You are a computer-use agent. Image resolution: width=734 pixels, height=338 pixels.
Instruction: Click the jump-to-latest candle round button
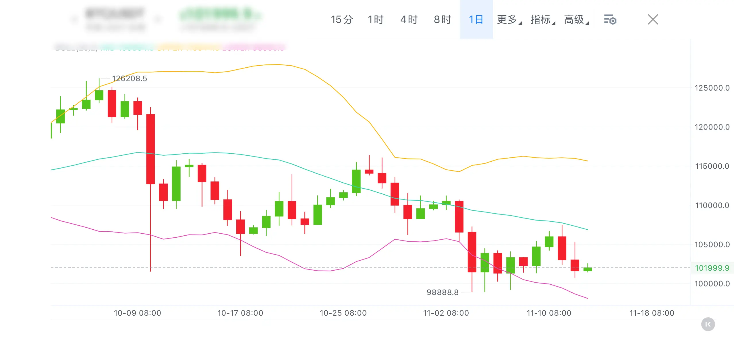click(708, 324)
